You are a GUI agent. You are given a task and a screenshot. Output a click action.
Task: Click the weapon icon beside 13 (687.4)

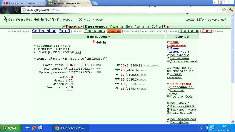(117, 84)
